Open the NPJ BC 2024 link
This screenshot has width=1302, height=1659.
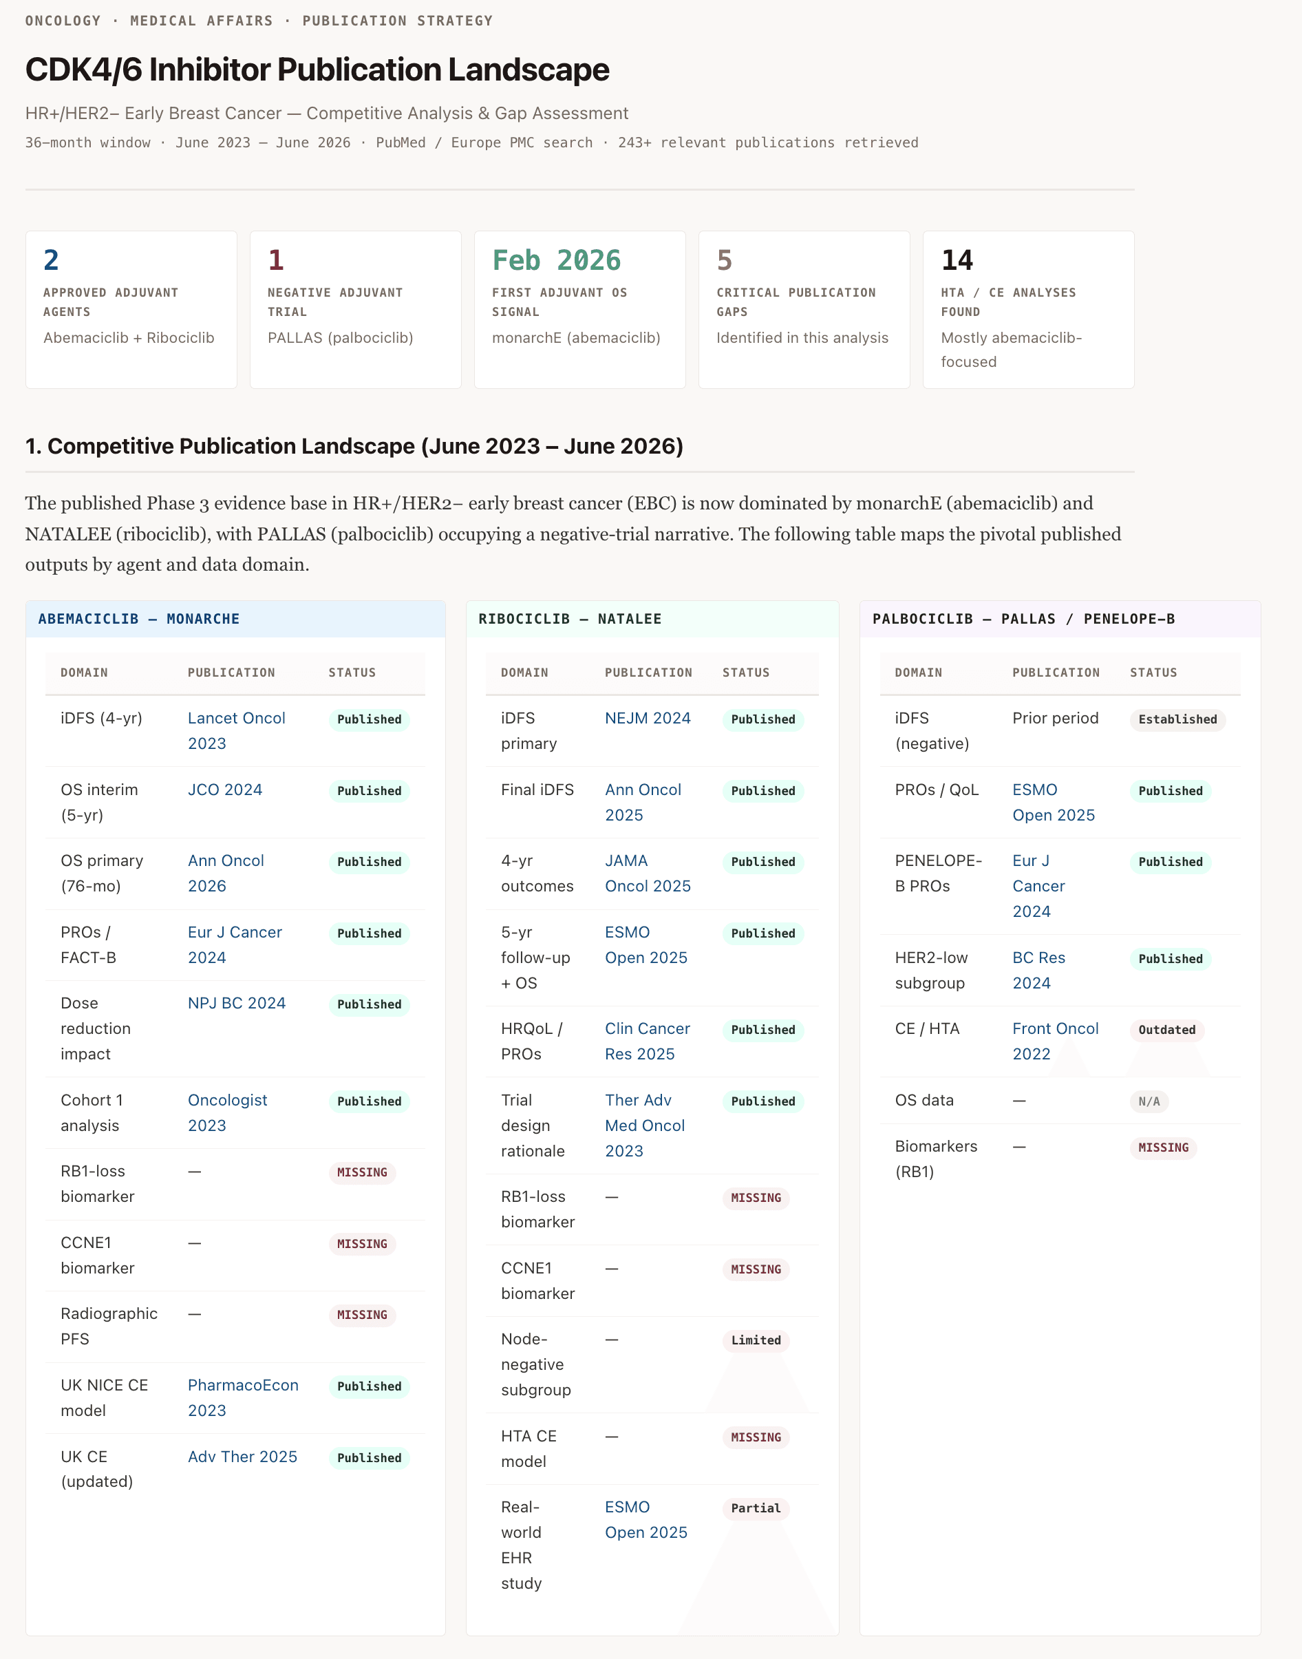[236, 1004]
